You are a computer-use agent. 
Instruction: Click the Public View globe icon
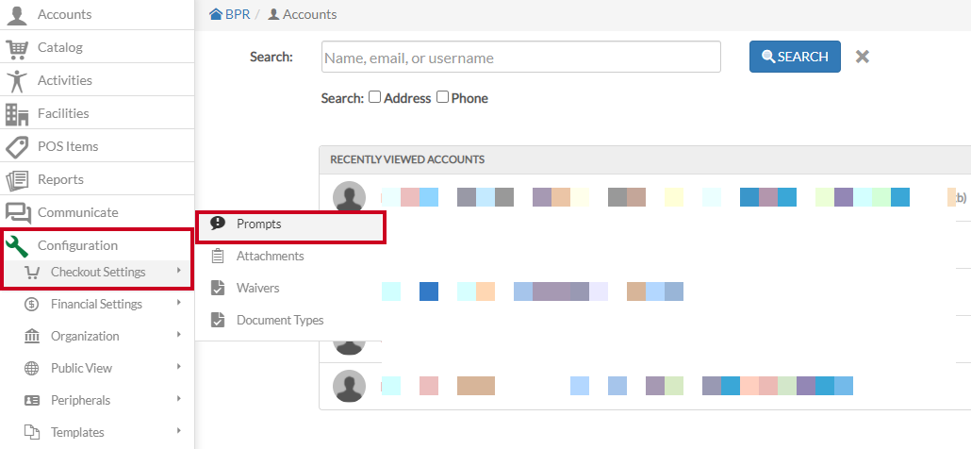tap(32, 369)
